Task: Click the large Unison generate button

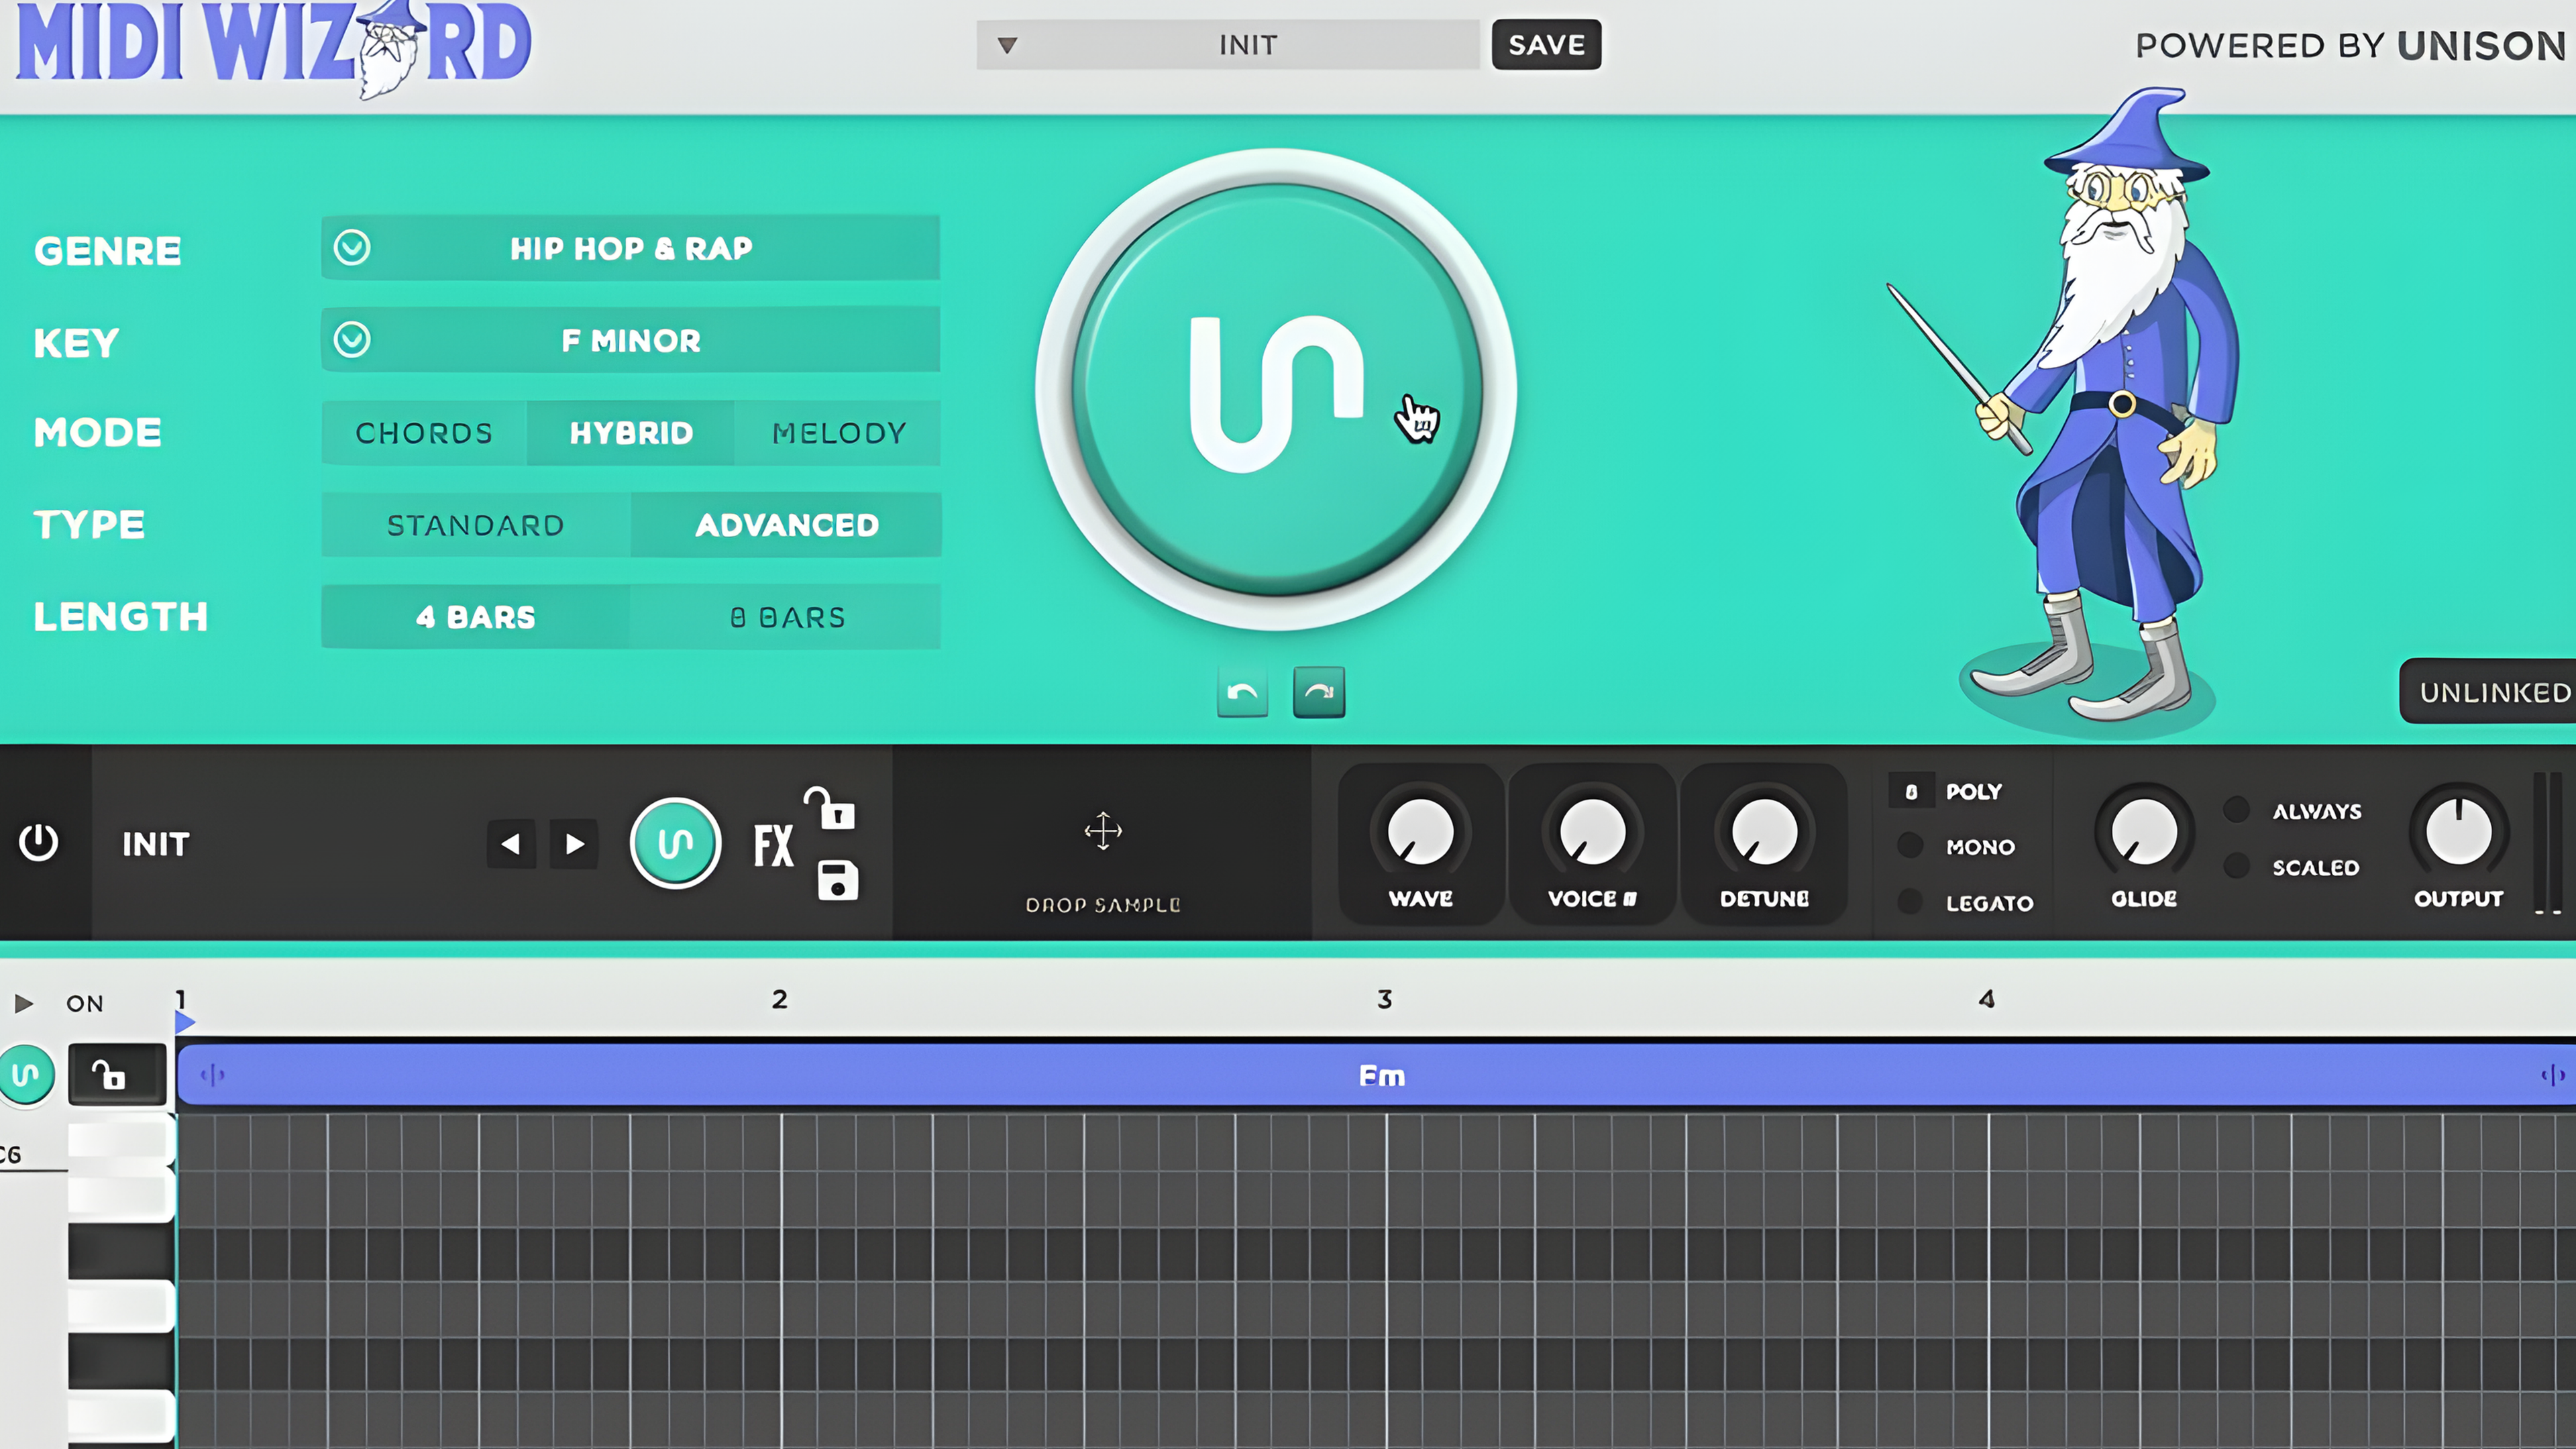Action: tap(1276, 390)
